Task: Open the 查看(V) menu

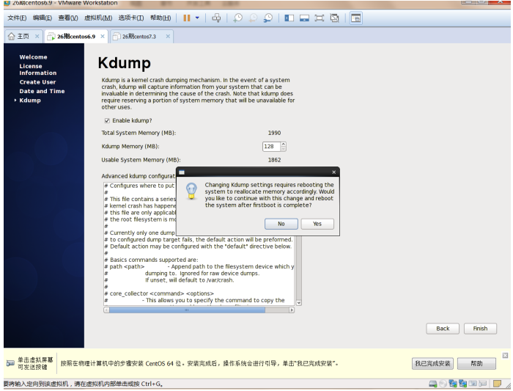Action: tap(68, 18)
